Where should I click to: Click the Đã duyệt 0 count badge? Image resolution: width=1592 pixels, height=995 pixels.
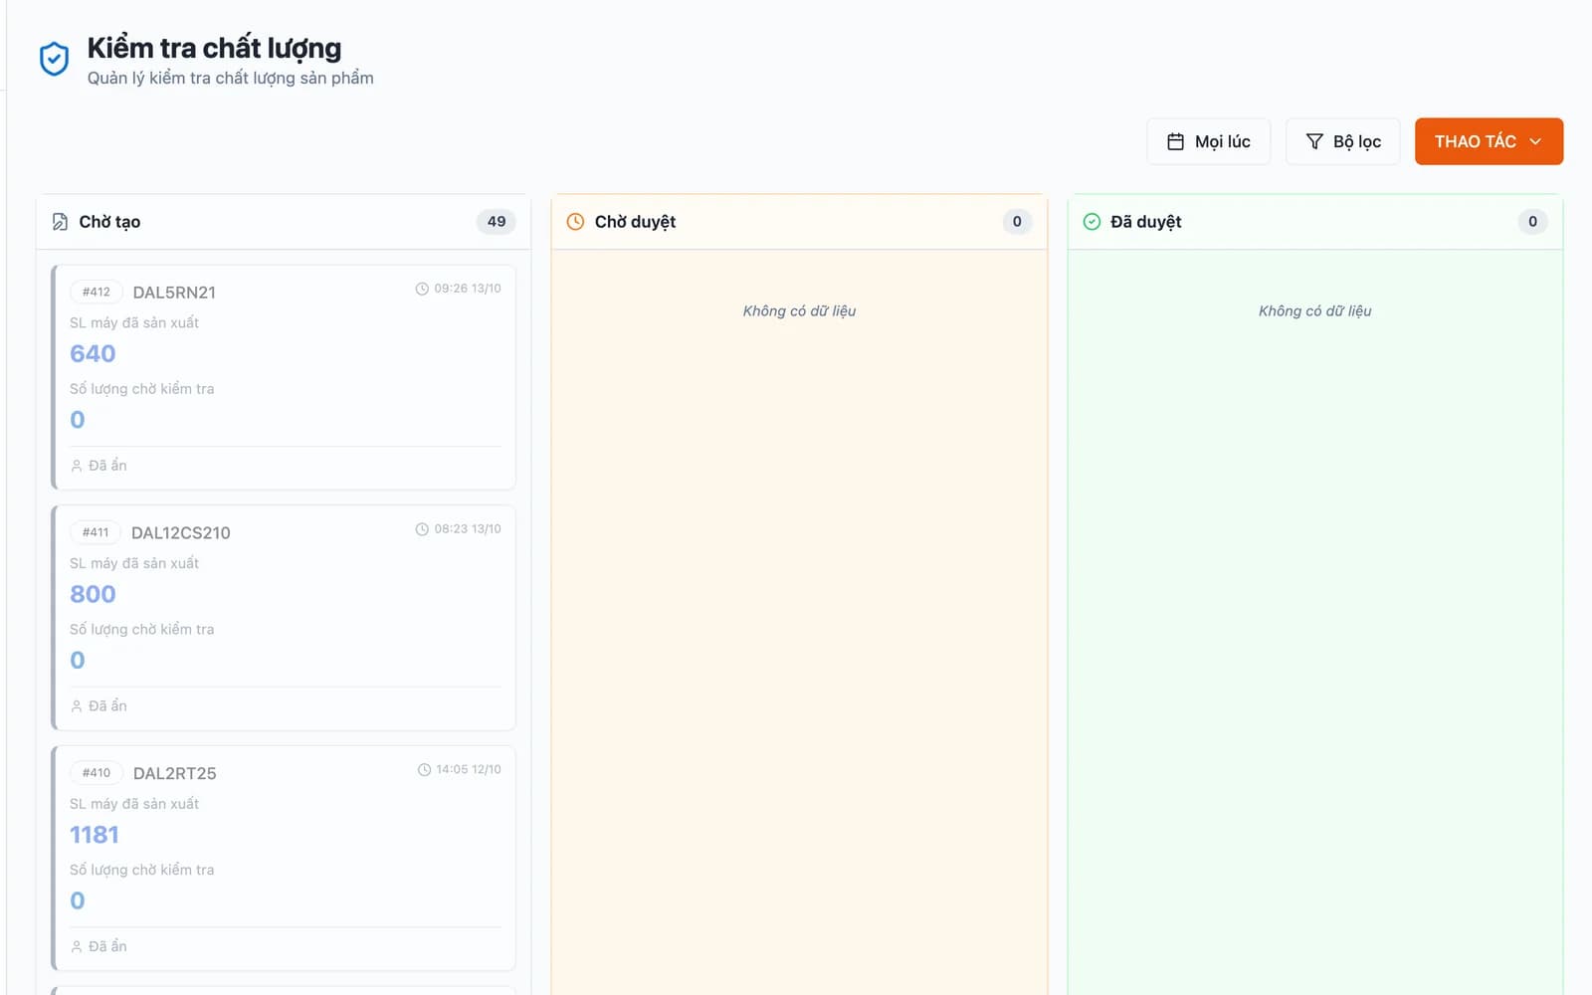tap(1532, 222)
